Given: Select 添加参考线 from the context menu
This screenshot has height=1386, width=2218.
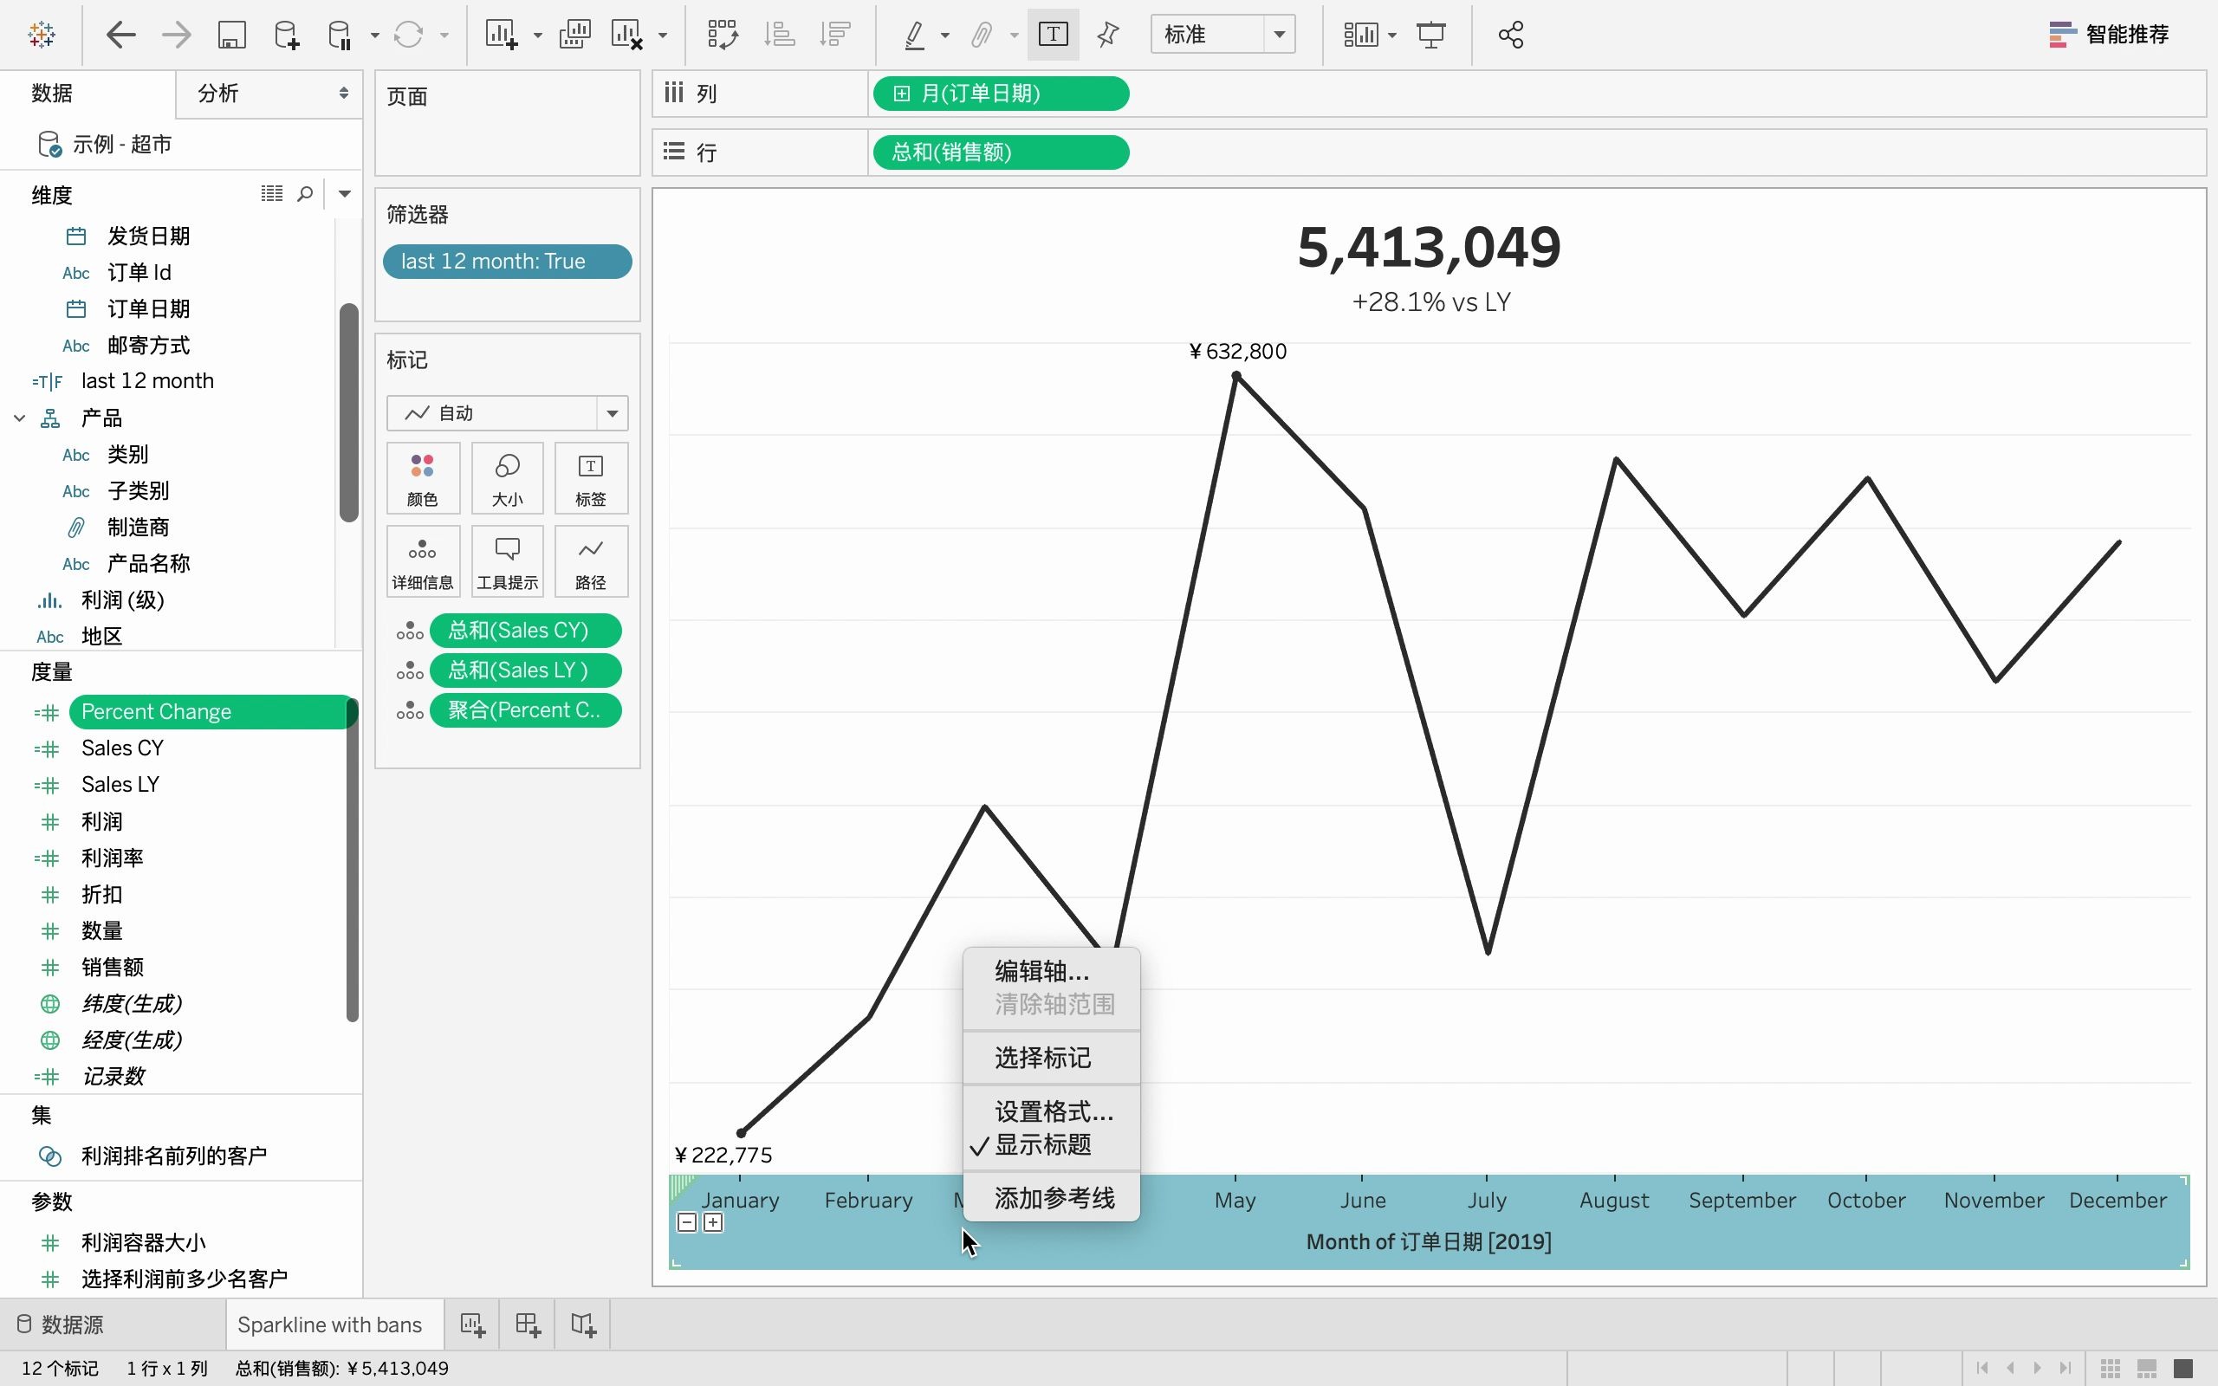Looking at the screenshot, I should coord(1052,1197).
